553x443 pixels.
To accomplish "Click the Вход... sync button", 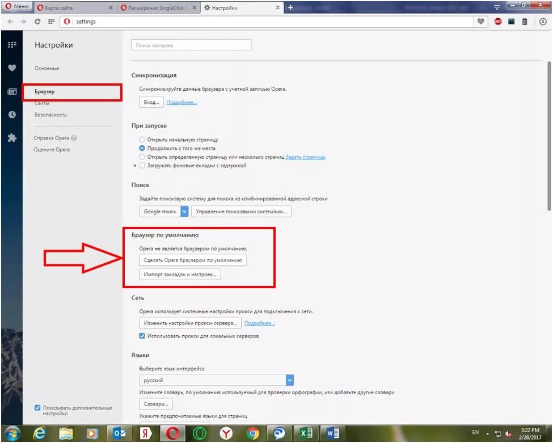I will tap(151, 102).
